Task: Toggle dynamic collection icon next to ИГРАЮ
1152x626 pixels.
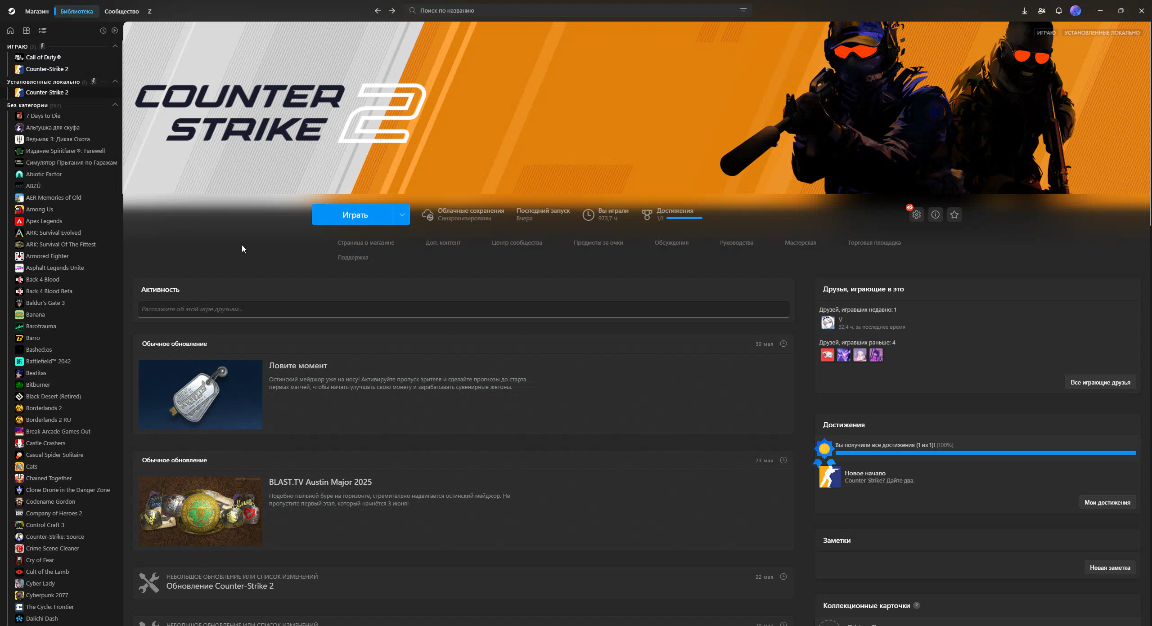Action: 42,46
